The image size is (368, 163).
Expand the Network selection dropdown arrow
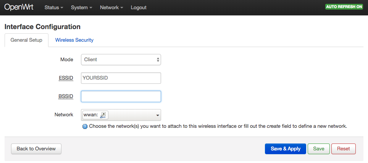coord(158,115)
